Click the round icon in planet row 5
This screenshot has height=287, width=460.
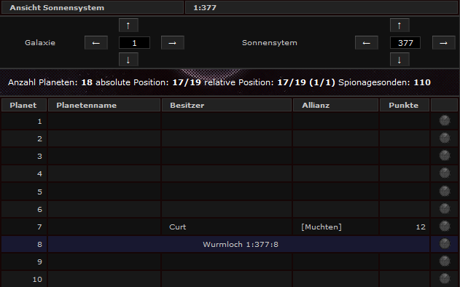[x=445, y=191]
